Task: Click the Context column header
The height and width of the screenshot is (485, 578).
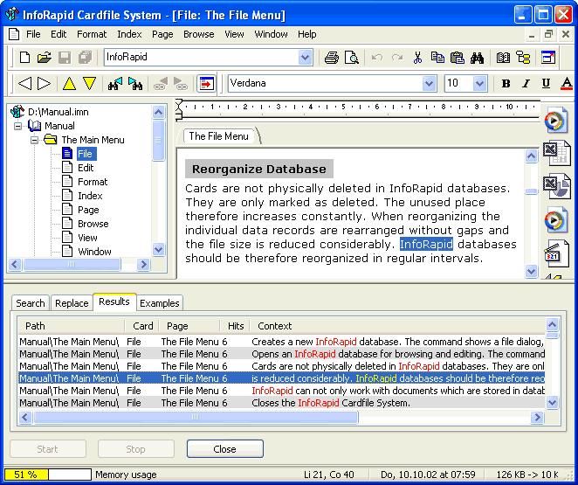Action: (397, 326)
